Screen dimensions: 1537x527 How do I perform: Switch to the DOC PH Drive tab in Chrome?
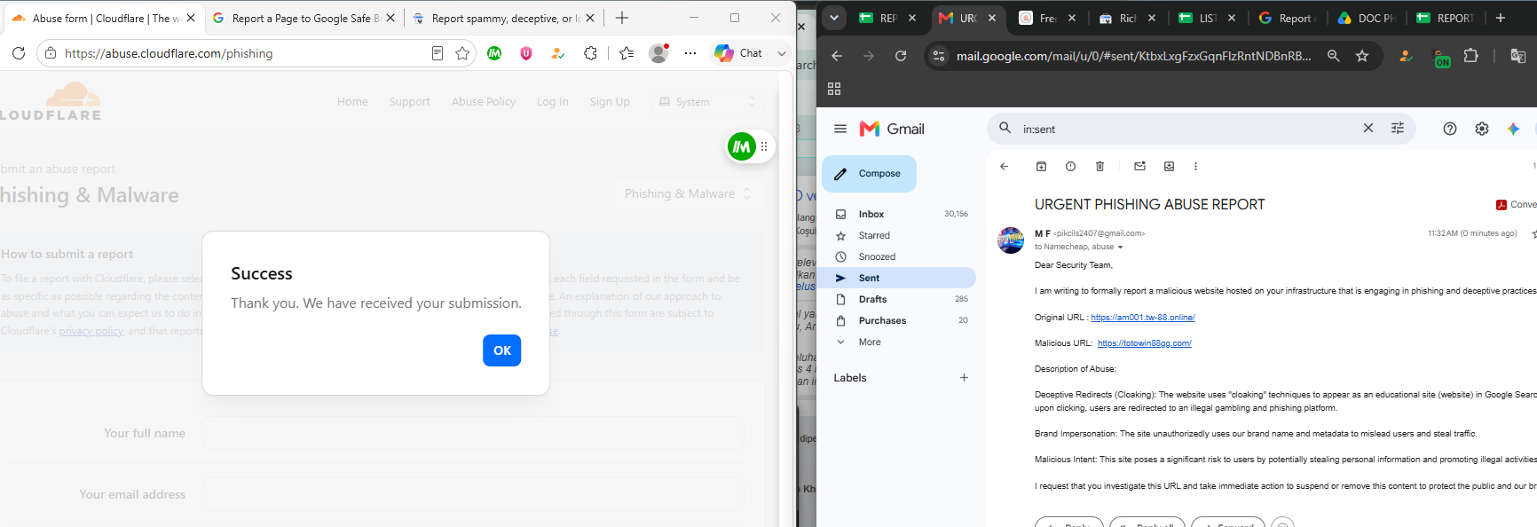tap(1367, 18)
